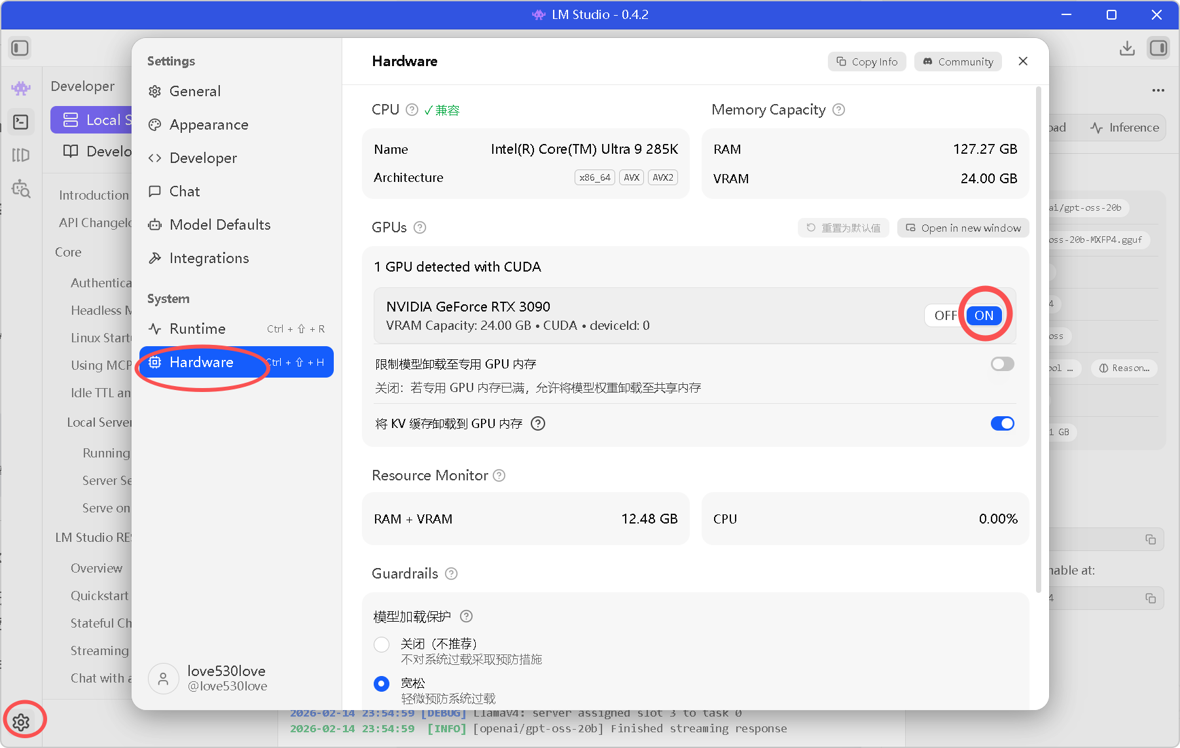Click the settings gear icon at bottom left

[21, 722]
